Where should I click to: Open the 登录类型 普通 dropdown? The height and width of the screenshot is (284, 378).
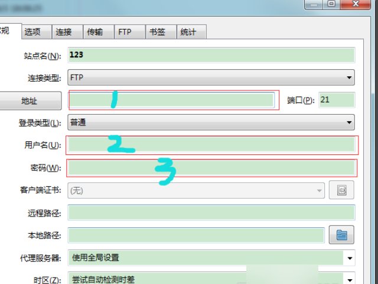pyautogui.click(x=211, y=122)
